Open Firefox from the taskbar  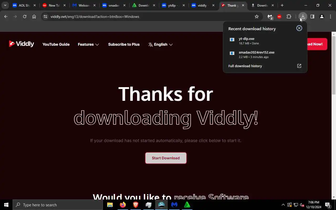tap(123, 205)
